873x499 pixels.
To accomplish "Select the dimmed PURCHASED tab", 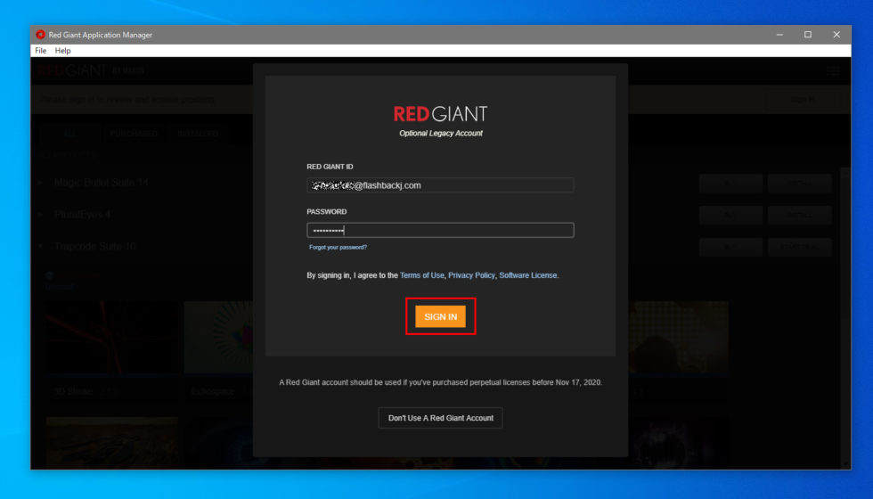I will (134, 134).
